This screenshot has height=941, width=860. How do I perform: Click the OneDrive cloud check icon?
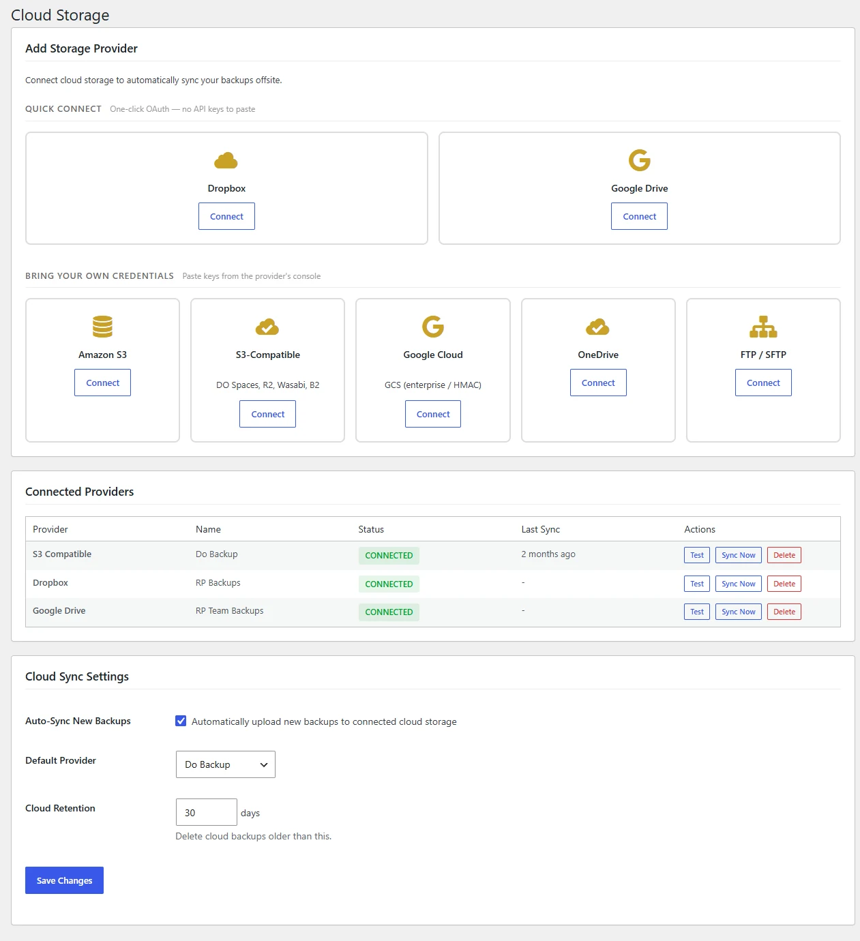(598, 327)
